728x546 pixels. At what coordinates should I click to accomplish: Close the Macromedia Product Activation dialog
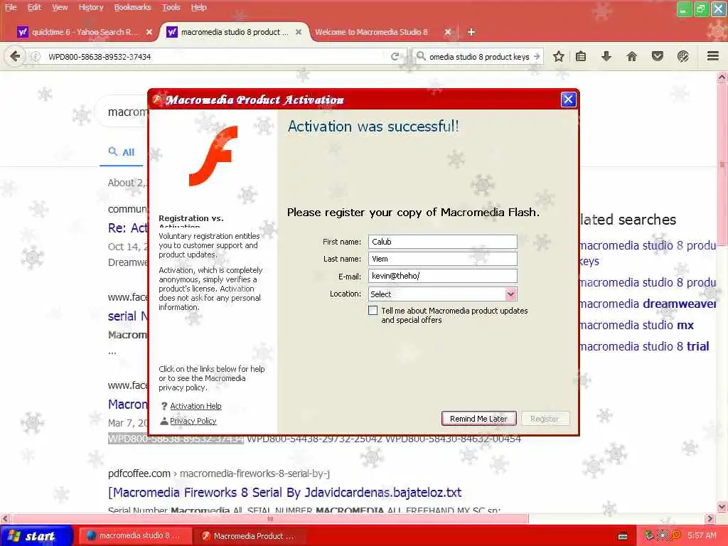point(568,100)
